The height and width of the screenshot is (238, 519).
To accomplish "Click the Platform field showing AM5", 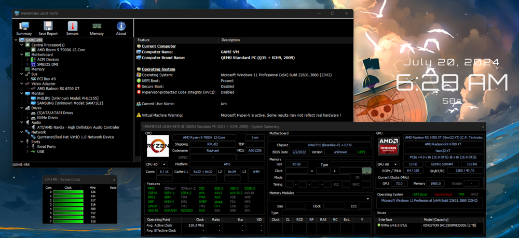I will point(227,164).
